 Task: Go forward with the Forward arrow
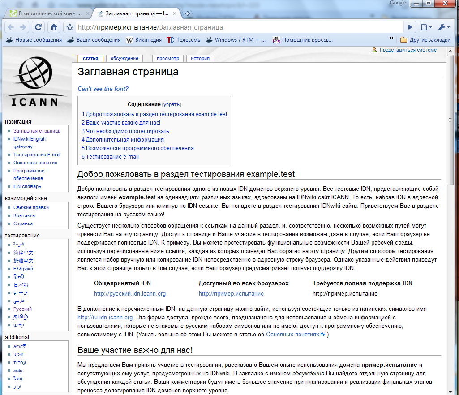(x=22, y=27)
